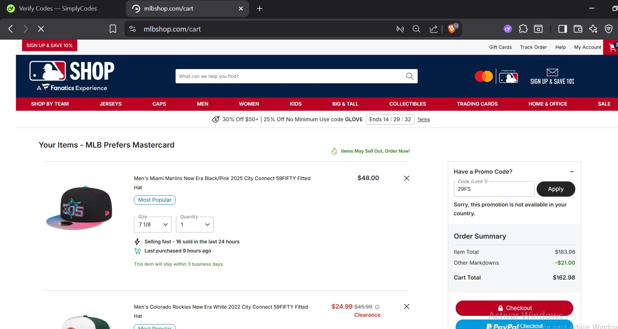Viewport: 618px width, 329px height.
Task: Click the Apply promo code button
Action: coord(555,189)
